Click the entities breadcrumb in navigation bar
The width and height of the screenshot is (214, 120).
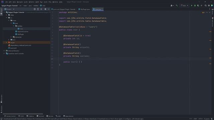(x=36, y=6)
